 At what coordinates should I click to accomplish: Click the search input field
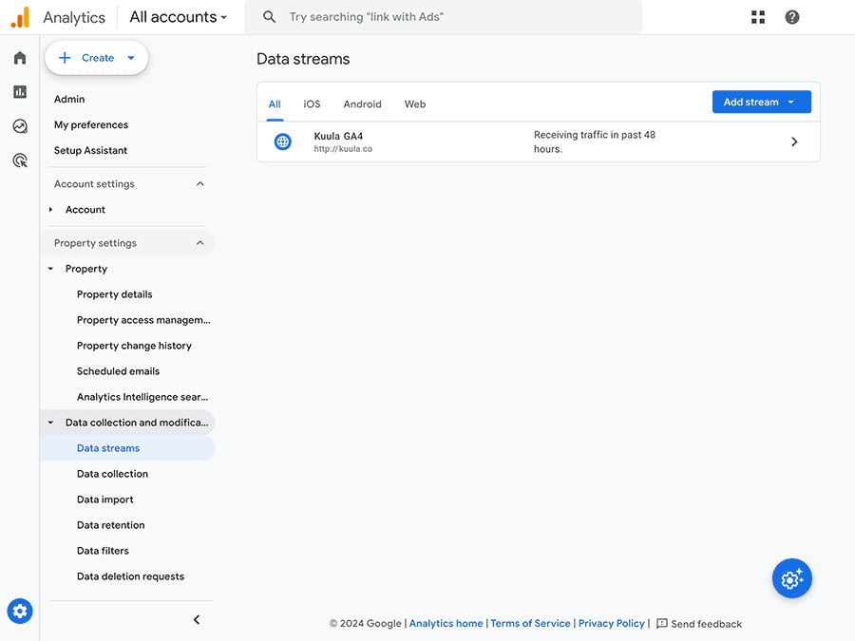point(443,17)
